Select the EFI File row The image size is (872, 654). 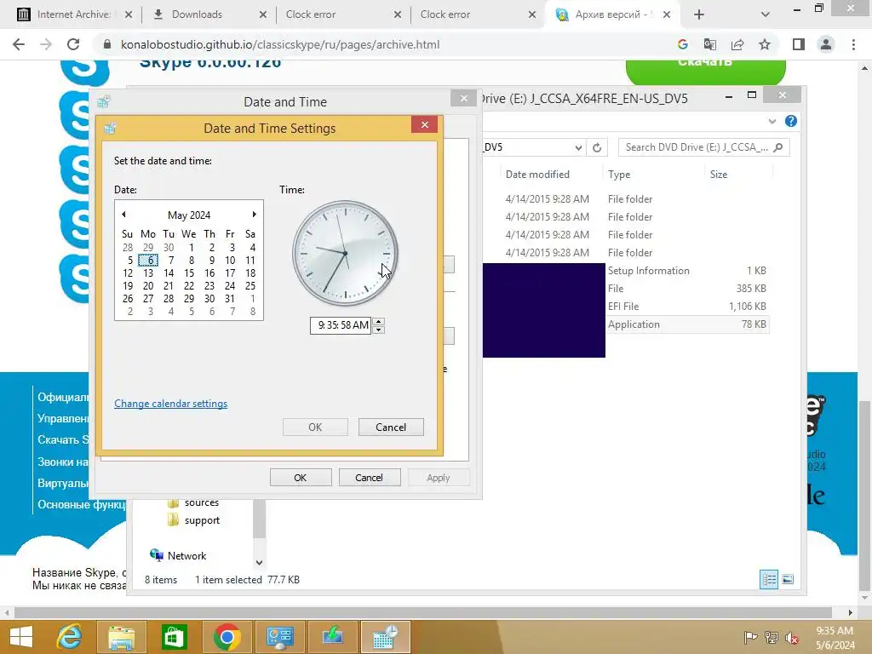687,307
